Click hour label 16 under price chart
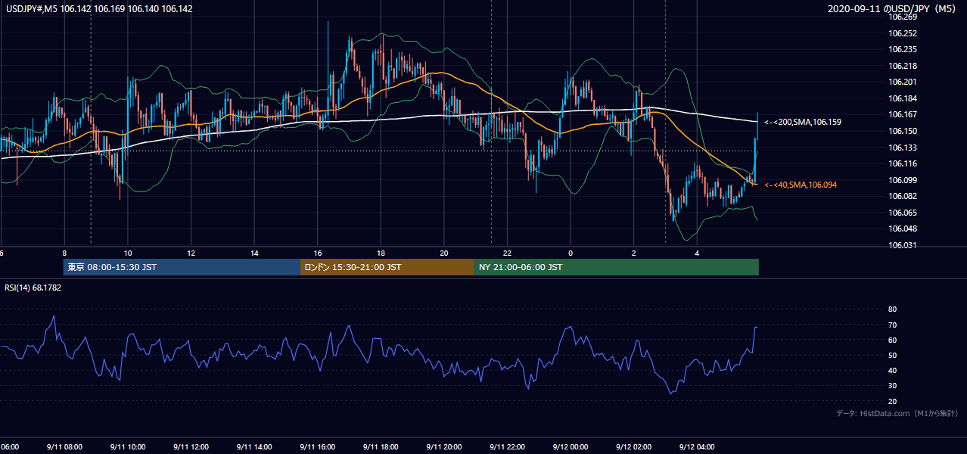967x454 pixels. [x=318, y=253]
